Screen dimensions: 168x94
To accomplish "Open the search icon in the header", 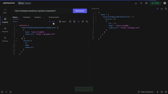I will tap(141, 3).
